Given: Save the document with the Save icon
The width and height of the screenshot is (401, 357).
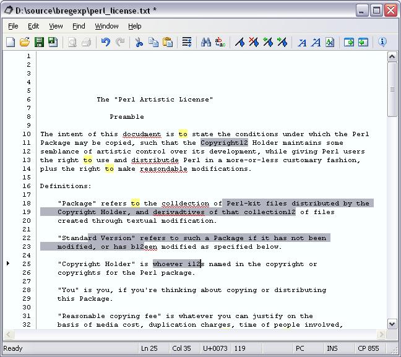Looking at the screenshot, I should pos(39,42).
